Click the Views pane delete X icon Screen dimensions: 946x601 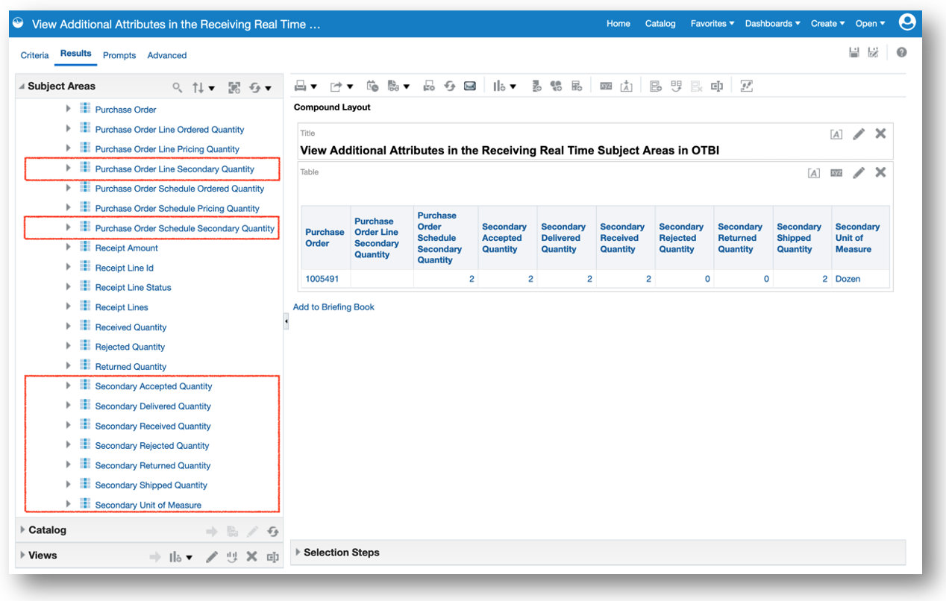coord(252,556)
